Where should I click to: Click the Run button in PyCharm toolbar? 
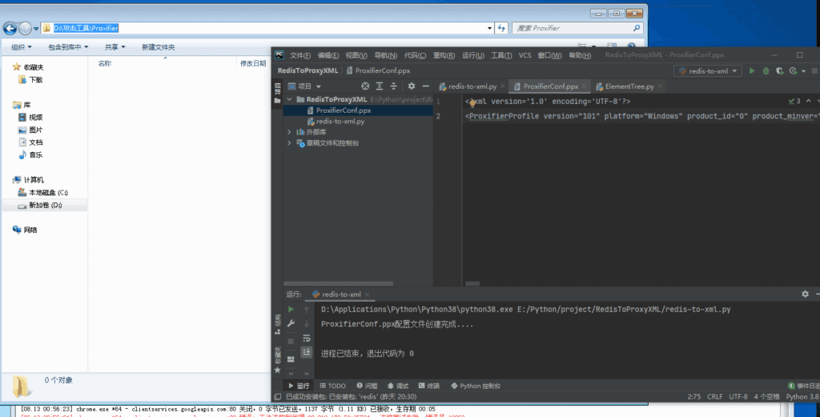[751, 70]
